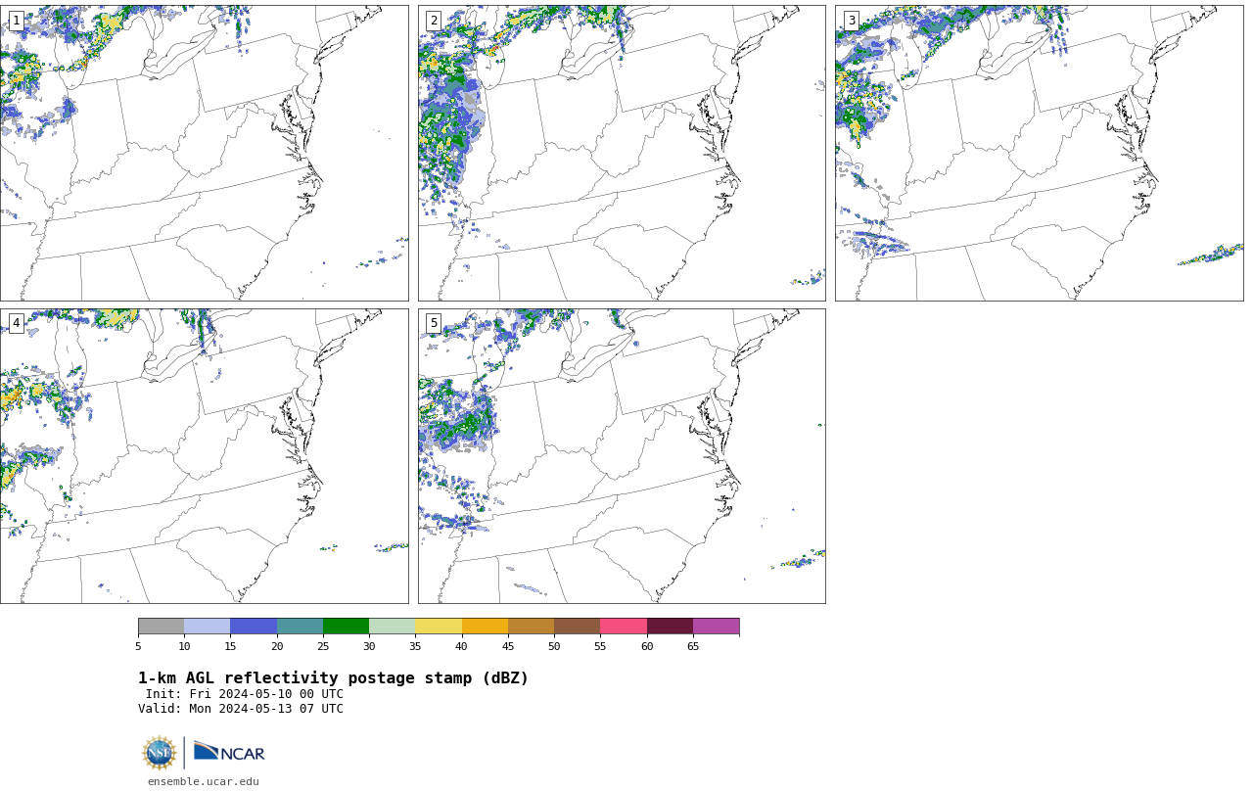Click the purple 65+ dBZ swatch
1253x792 pixels.
[x=716, y=627]
